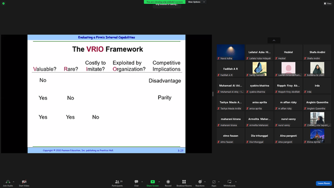Click Dia tritunggal's participant tile
Image resolution: width=334 pixels, height=188 pixels.
click(259, 136)
